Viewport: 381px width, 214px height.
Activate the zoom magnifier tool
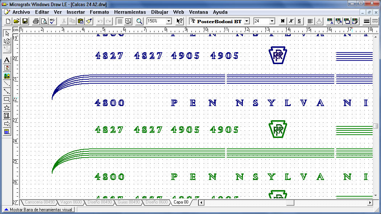pyautogui.click(x=139, y=21)
